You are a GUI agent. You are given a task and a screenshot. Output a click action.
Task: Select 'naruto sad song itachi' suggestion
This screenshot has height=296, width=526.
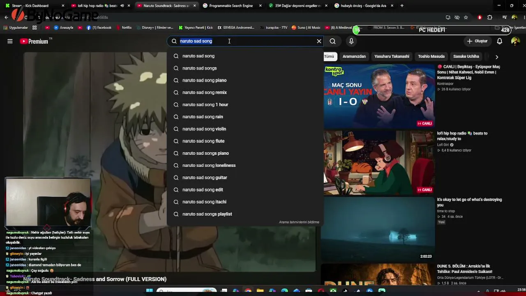pyautogui.click(x=245, y=202)
